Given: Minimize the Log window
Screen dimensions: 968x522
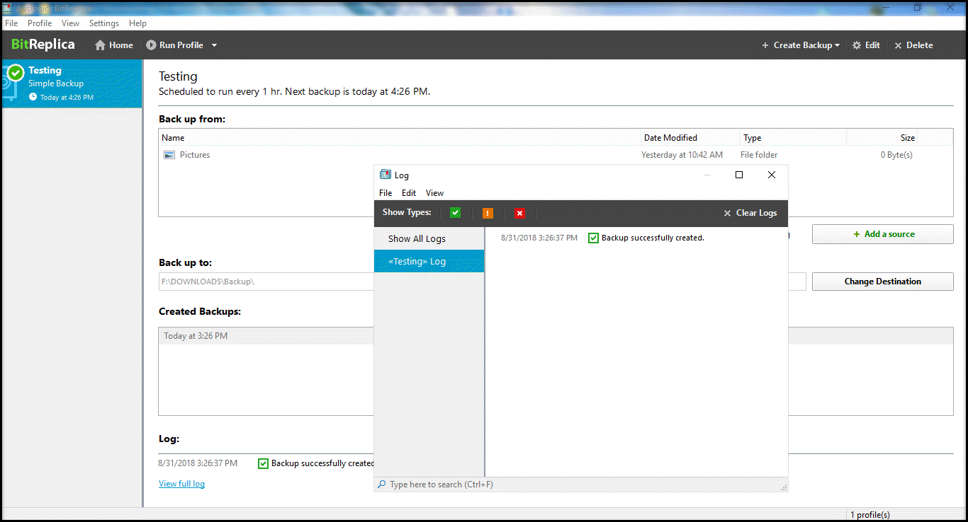Looking at the screenshot, I should pos(707,175).
